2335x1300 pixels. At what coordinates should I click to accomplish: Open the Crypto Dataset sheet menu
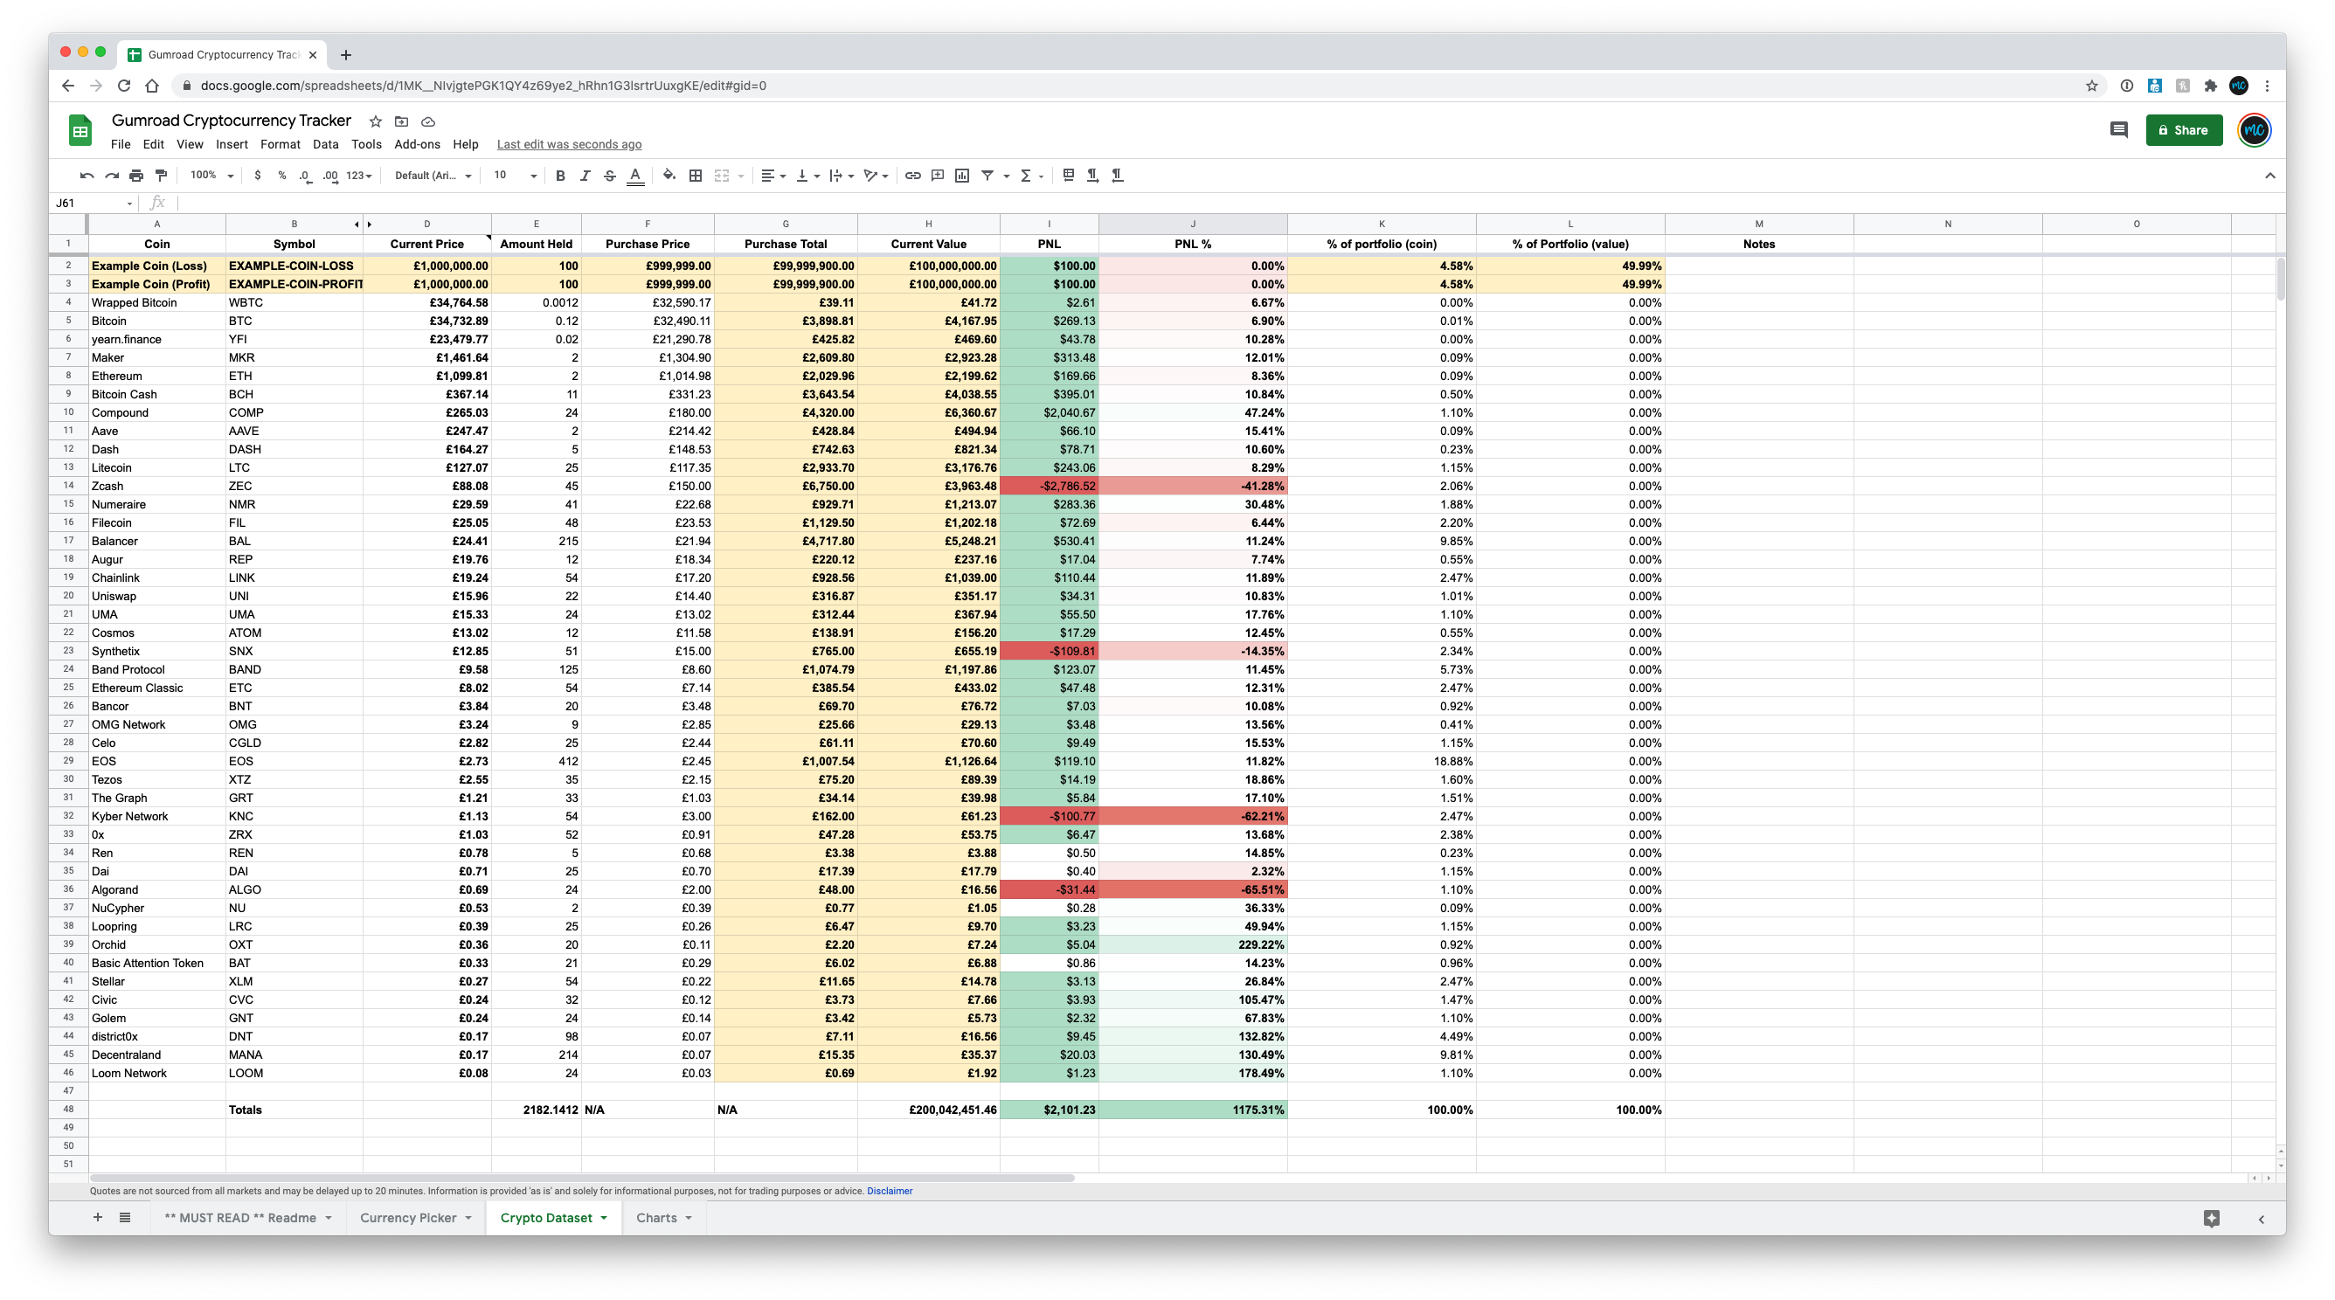605,1218
